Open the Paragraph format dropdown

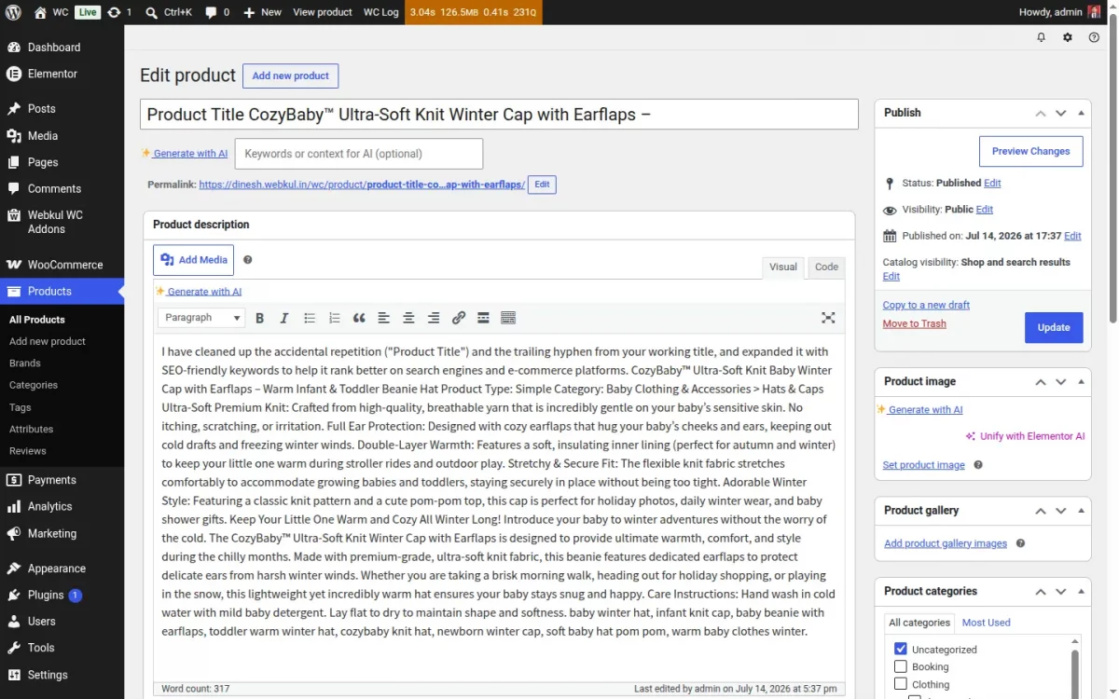201,318
